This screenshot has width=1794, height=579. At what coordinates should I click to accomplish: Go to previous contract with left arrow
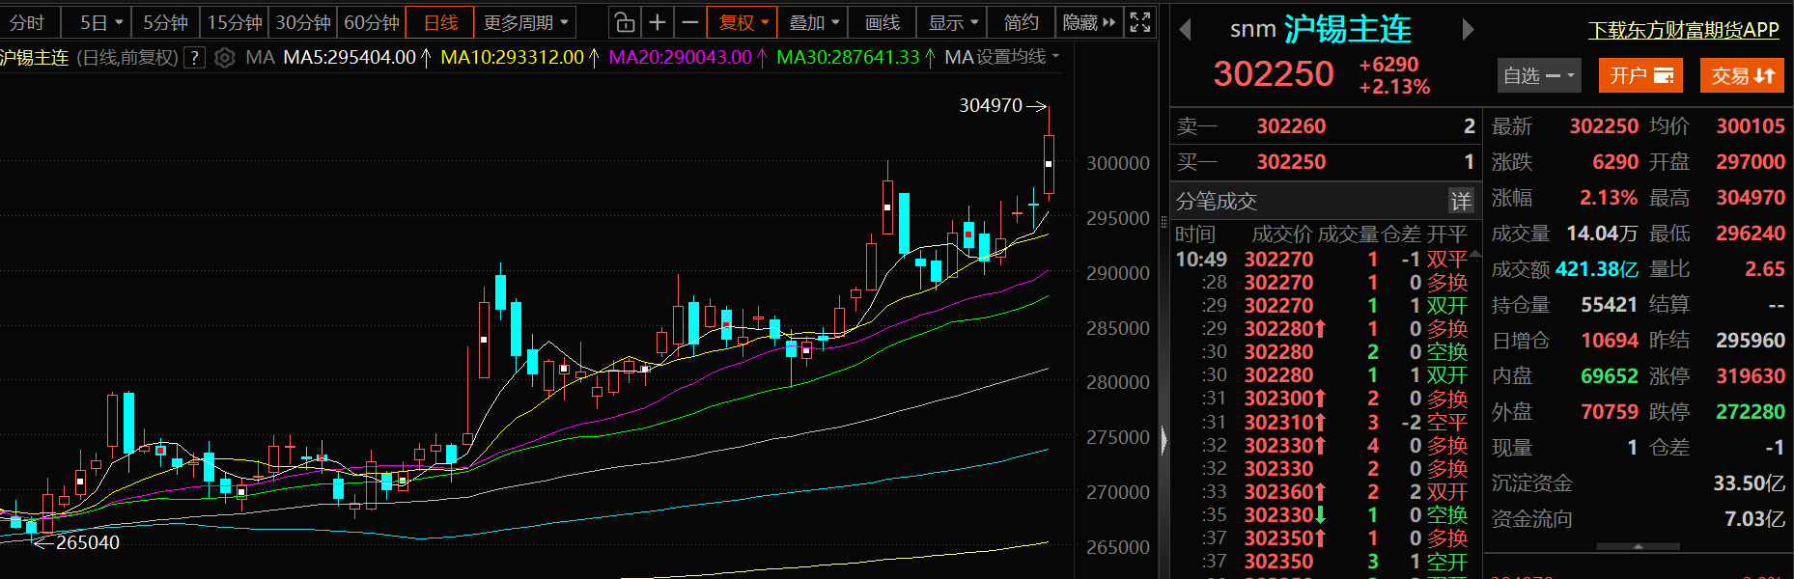pos(1186,31)
